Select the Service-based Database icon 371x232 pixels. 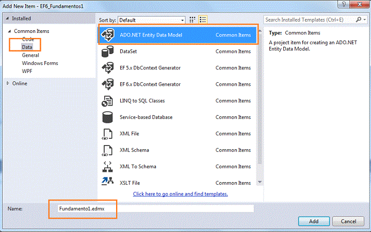[107, 117]
